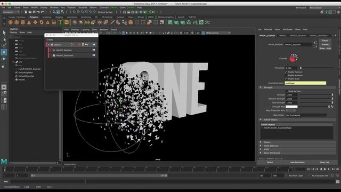Click the Save Scene icon

34,12
